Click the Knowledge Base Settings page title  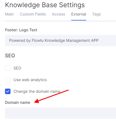pyautogui.click(x=45, y=5)
